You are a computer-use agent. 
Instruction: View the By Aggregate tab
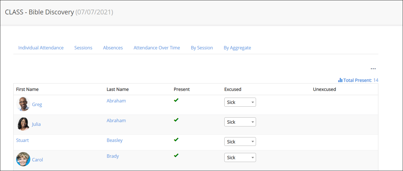237,48
